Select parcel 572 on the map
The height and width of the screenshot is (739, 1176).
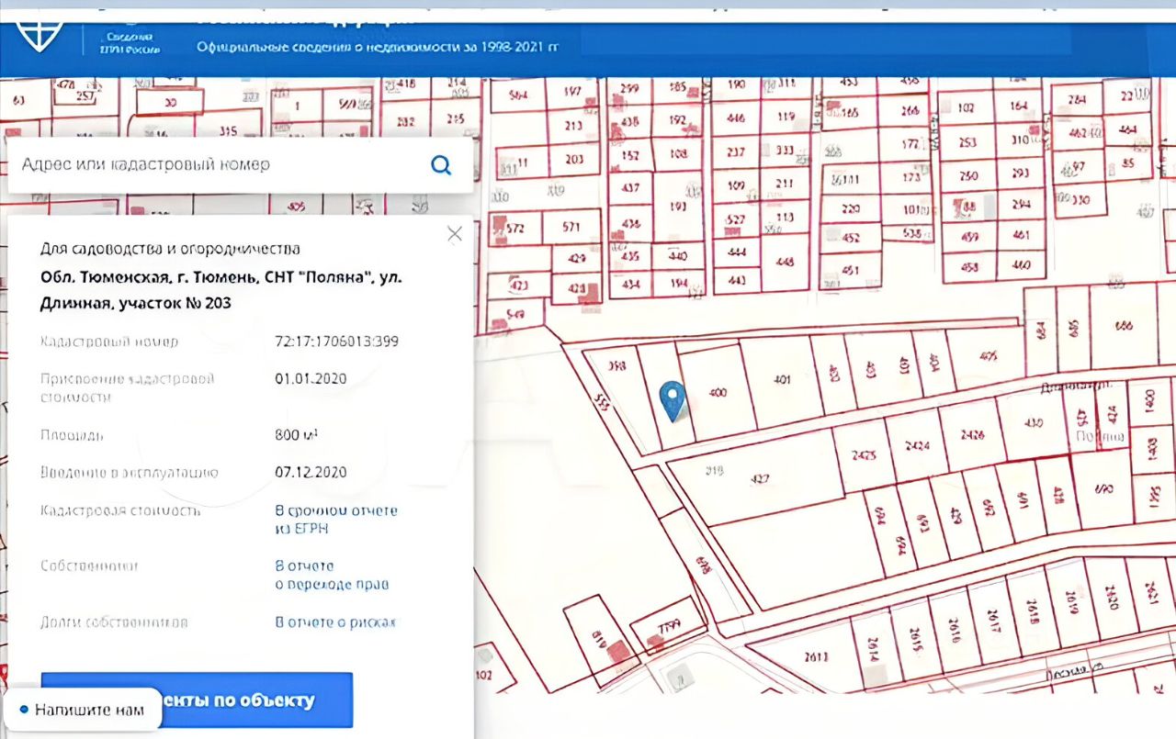[514, 228]
